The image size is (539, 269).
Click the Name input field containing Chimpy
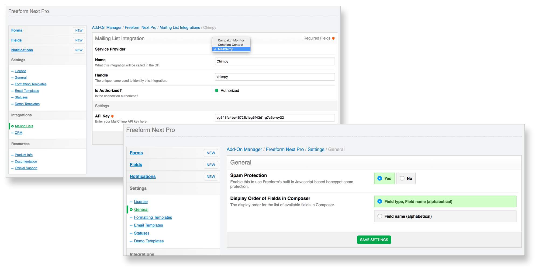(x=275, y=61)
